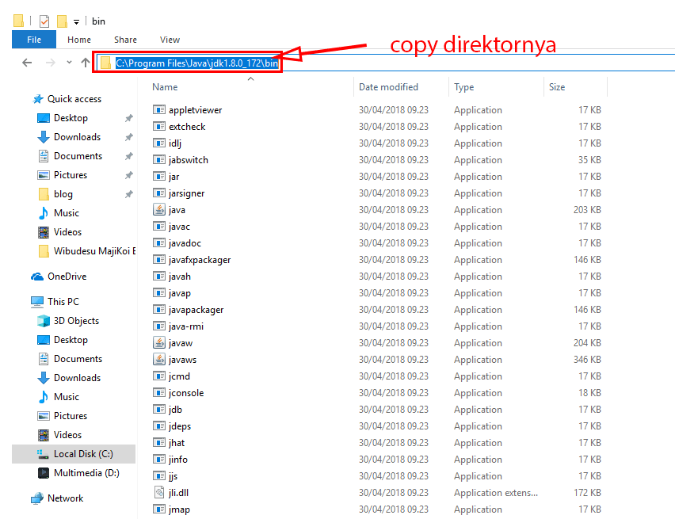This screenshot has width=675, height=519.
Task: Switch to the View ribbon tab
Action: point(170,39)
